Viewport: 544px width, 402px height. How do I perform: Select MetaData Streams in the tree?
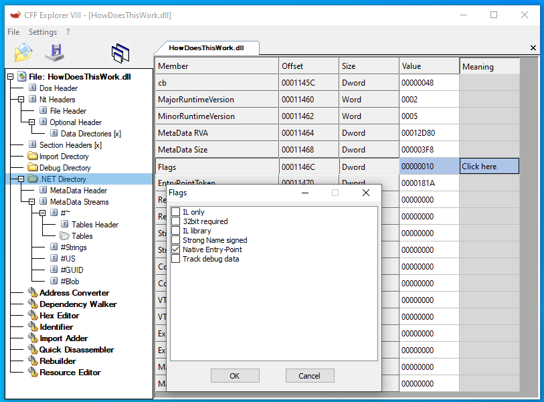[79, 202]
